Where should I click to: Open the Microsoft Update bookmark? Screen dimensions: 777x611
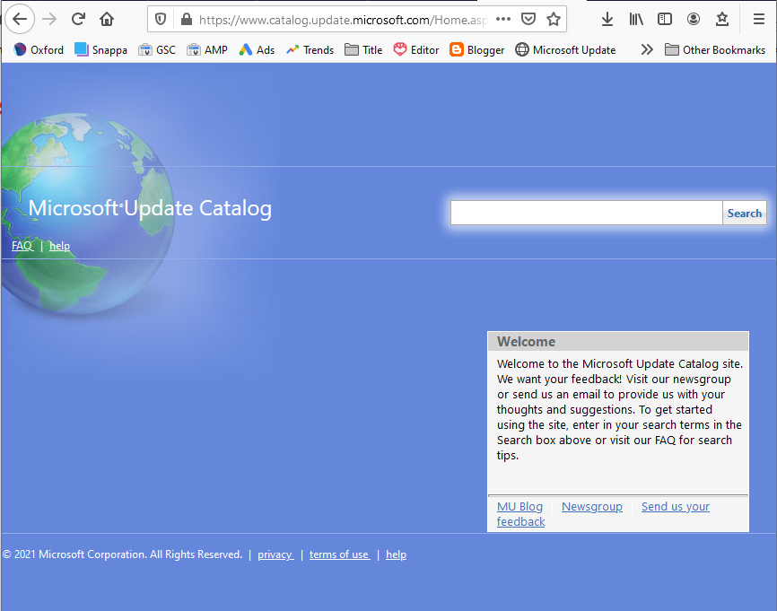(565, 50)
